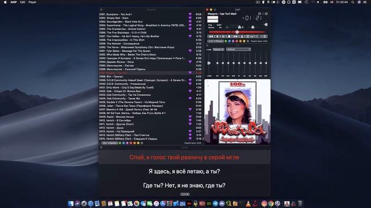Toggle the heart on Vanich - В Сентябре
This screenshot has height=208, width=371.
190,121
